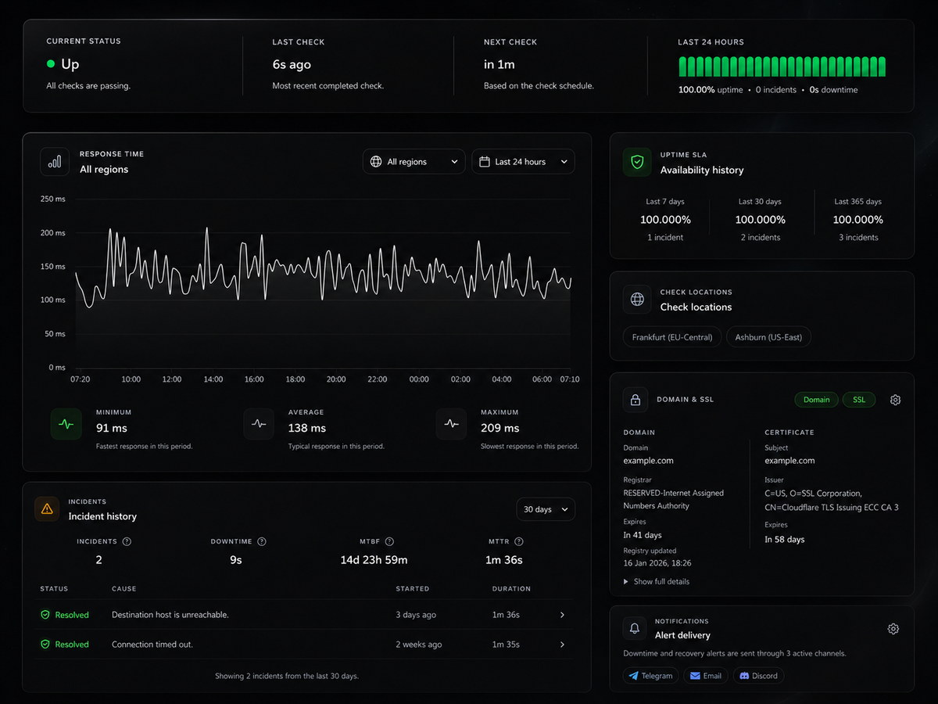Open the Destination host unreachable incident chevron
938x704 pixels.
tap(562, 615)
